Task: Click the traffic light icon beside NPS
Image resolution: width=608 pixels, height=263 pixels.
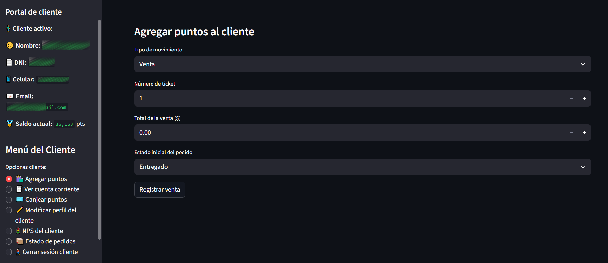Action: pos(18,231)
